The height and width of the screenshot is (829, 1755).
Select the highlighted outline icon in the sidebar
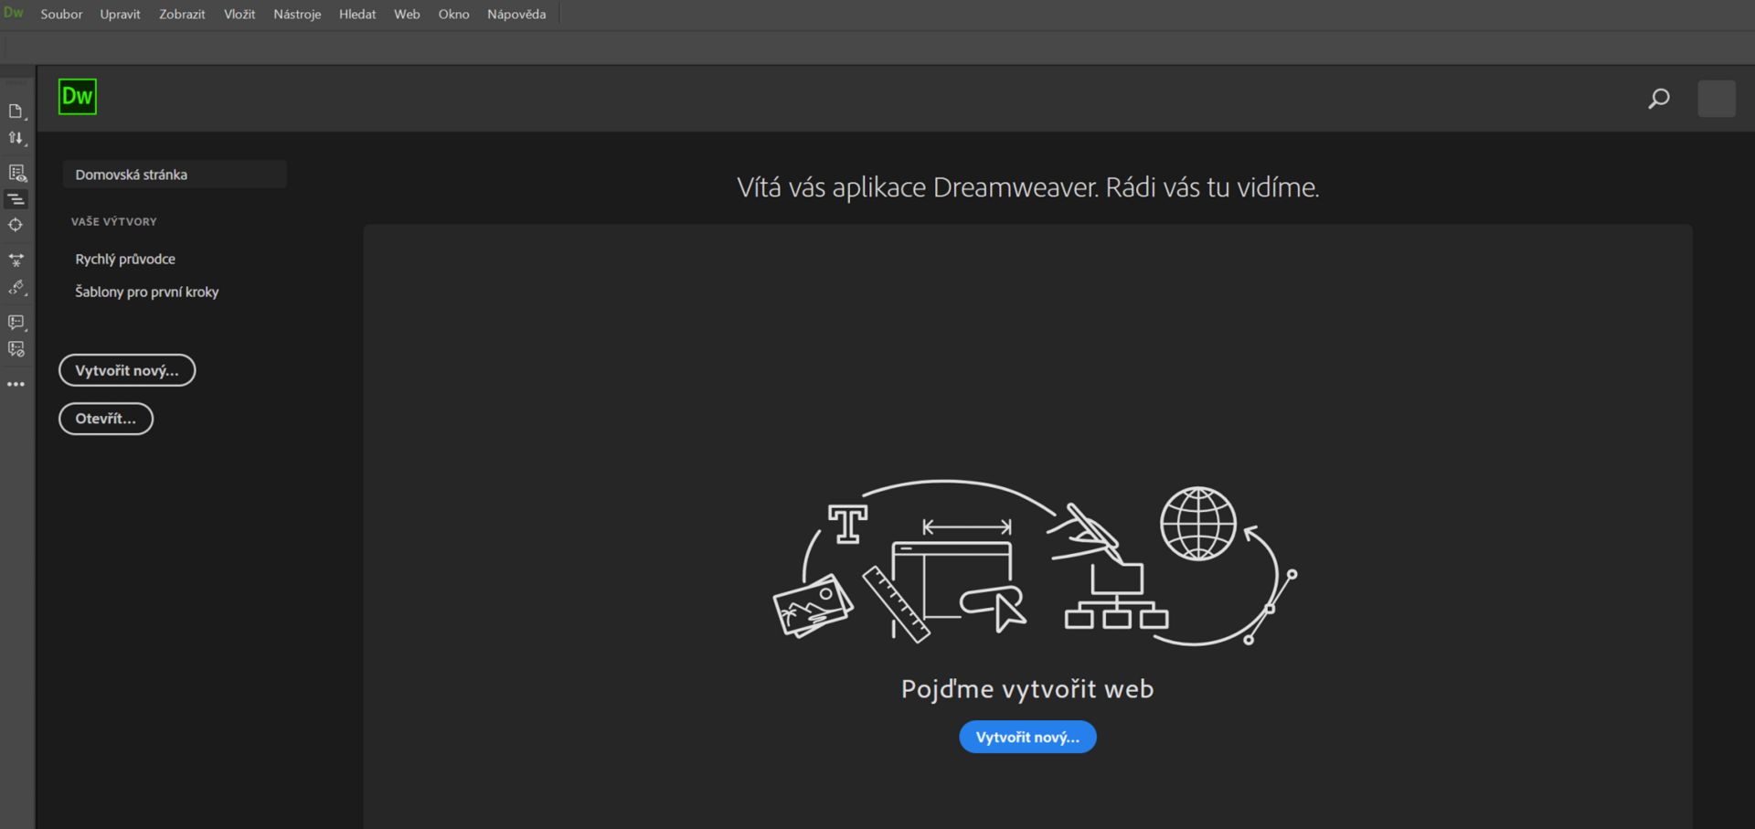[x=16, y=197]
